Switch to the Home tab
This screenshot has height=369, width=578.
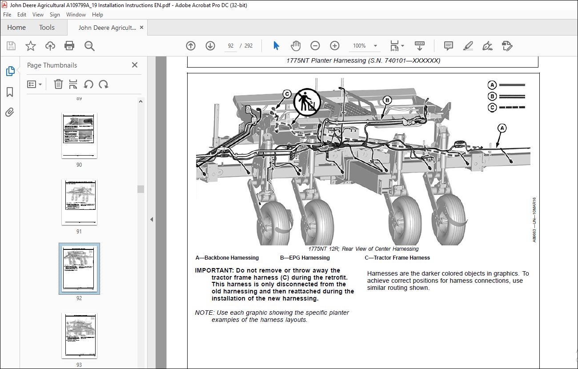pyautogui.click(x=16, y=28)
